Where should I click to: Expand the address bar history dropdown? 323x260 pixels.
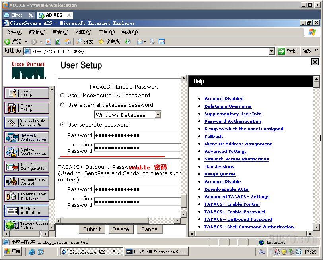click(x=272, y=51)
